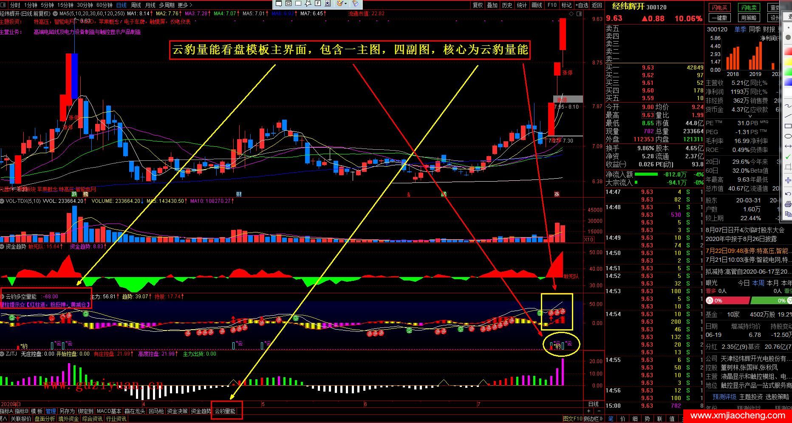Click the plus zoom button under 日线
The image size is (792, 423).
[588, 411]
